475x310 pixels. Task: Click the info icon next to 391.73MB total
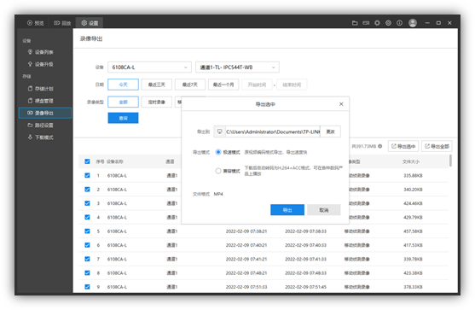click(379, 146)
